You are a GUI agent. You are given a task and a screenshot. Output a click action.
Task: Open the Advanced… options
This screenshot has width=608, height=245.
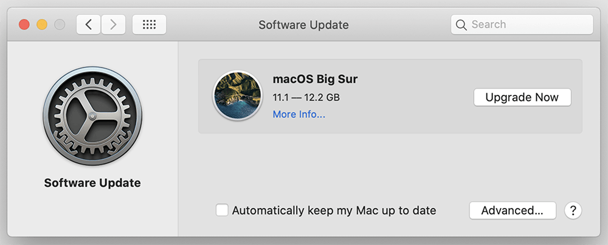pyautogui.click(x=512, y=210)
